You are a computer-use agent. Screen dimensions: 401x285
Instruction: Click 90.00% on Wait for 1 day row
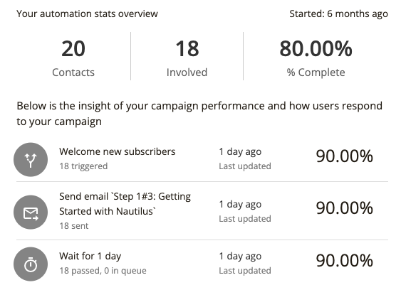345,261
